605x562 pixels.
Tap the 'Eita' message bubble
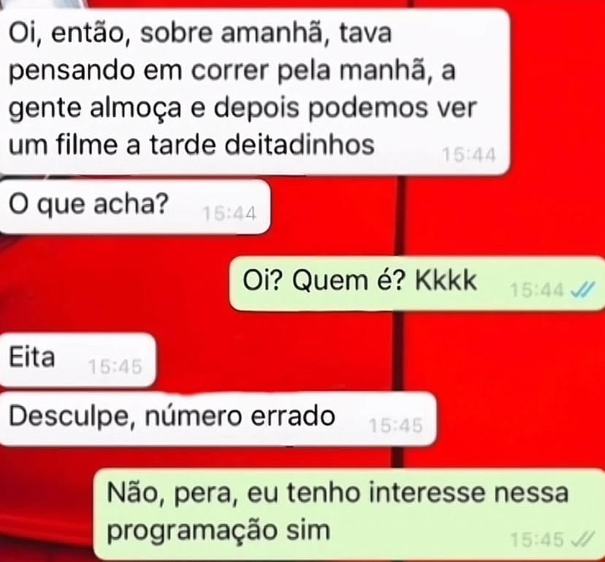click(x=77, y=360)
